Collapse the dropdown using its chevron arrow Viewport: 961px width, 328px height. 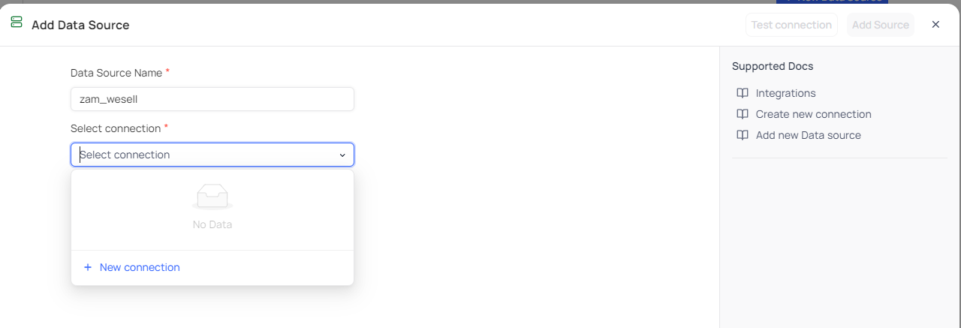tap(342, 155)
